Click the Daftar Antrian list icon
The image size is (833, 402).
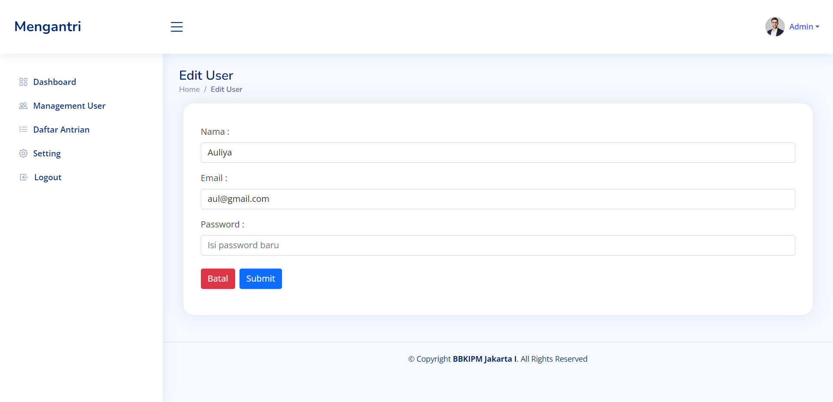pos(23,130)
